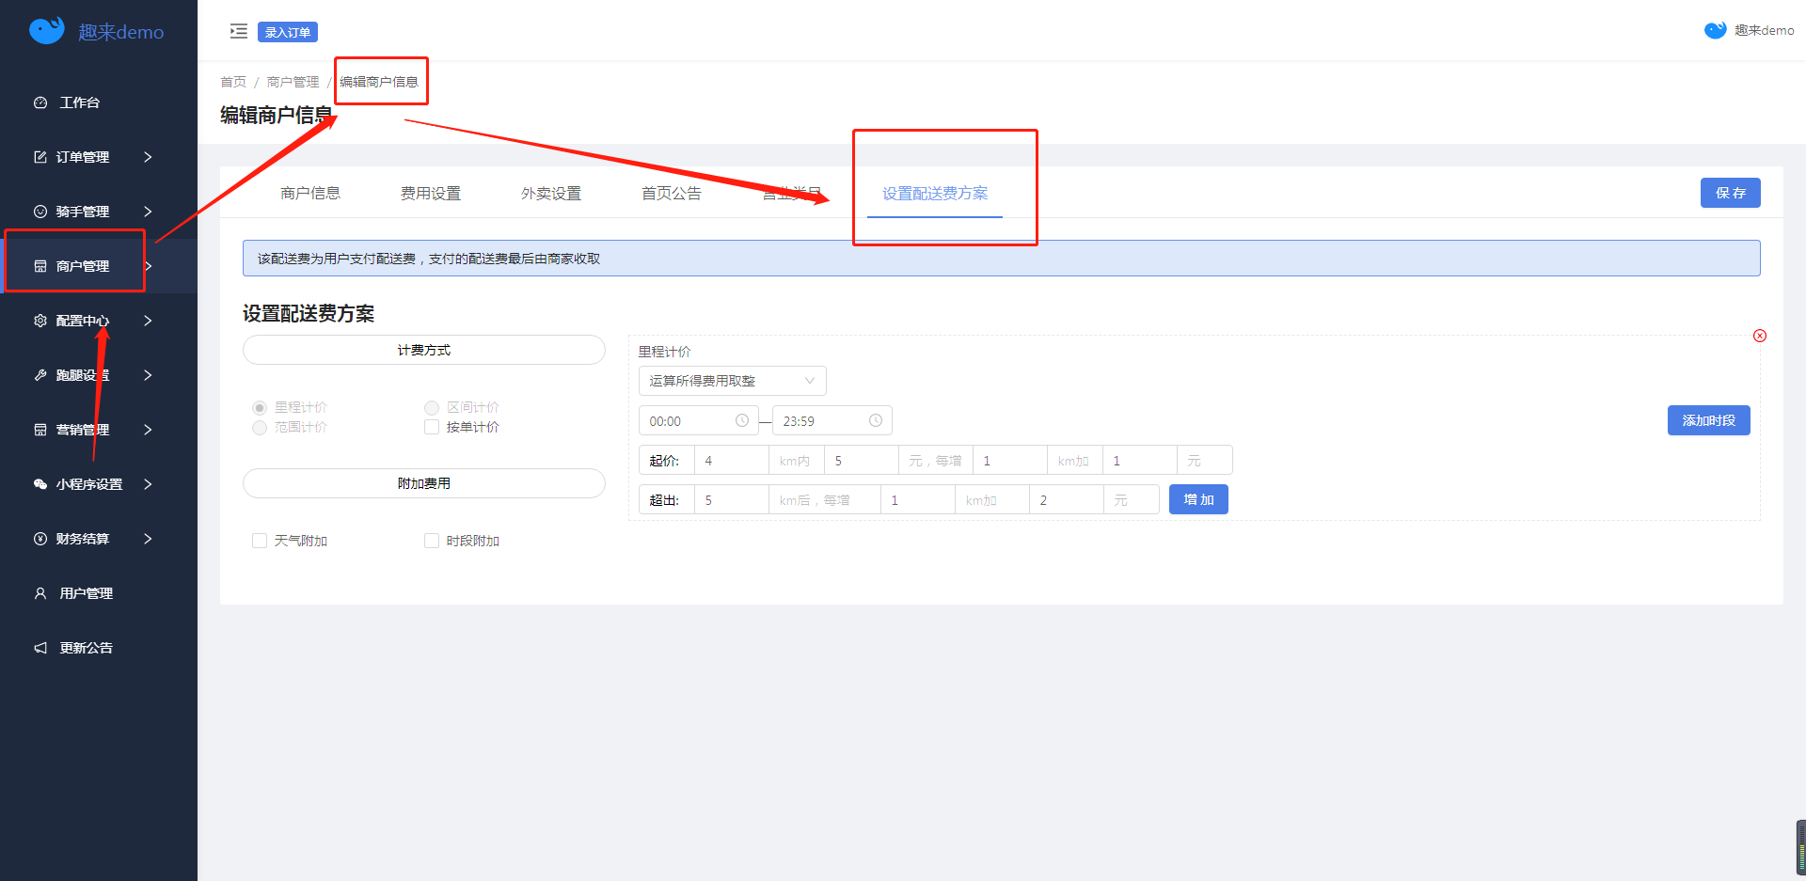
Task: Tick the 时段附加 checkbox
Action: click(432, 541)
